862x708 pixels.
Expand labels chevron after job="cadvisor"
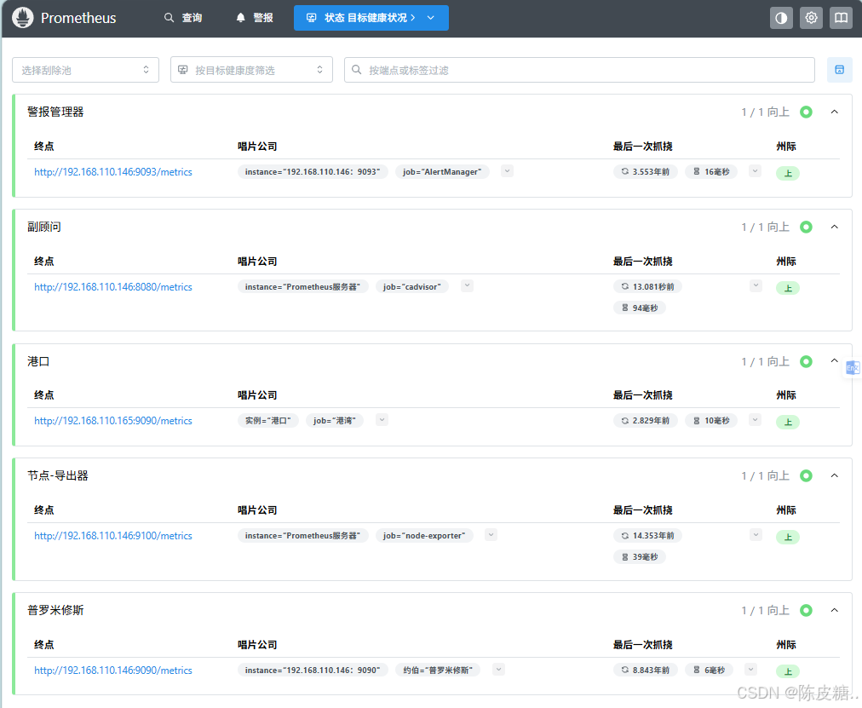pyautogui.click(x=467, y=285)
